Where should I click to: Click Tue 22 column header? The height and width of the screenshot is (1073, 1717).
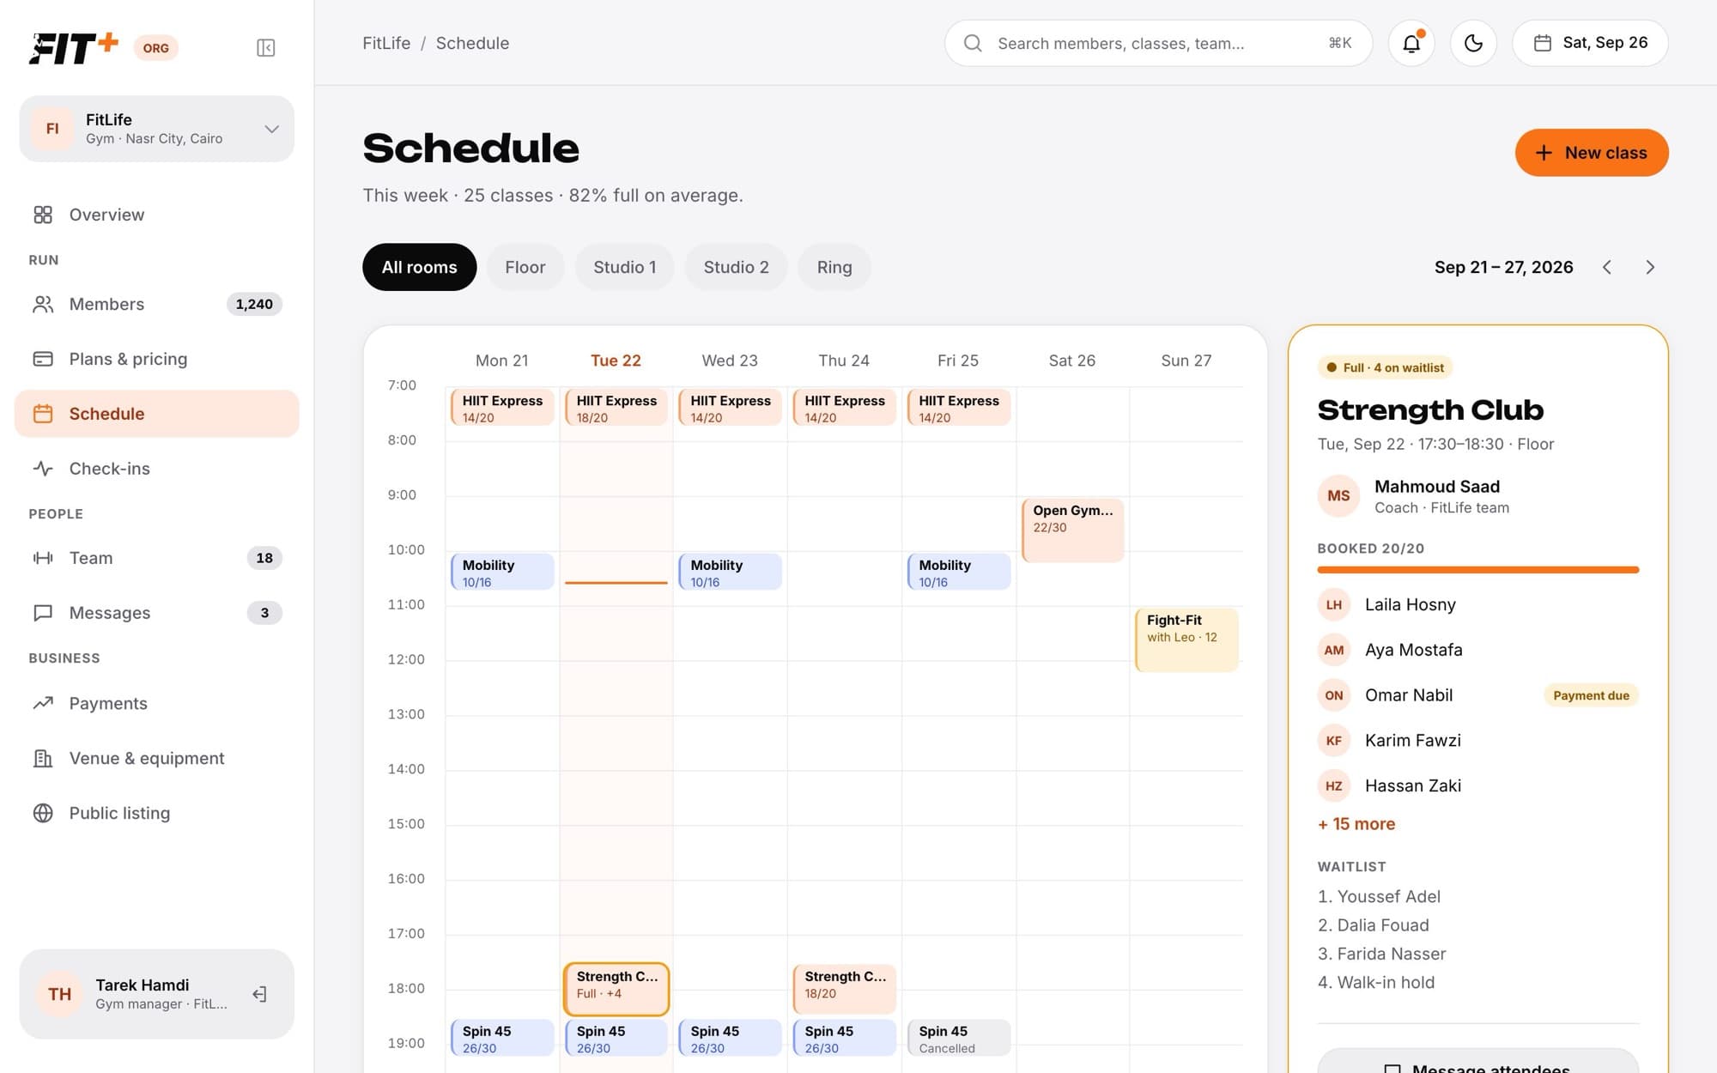pyautogui.click(x=616, y=361)
